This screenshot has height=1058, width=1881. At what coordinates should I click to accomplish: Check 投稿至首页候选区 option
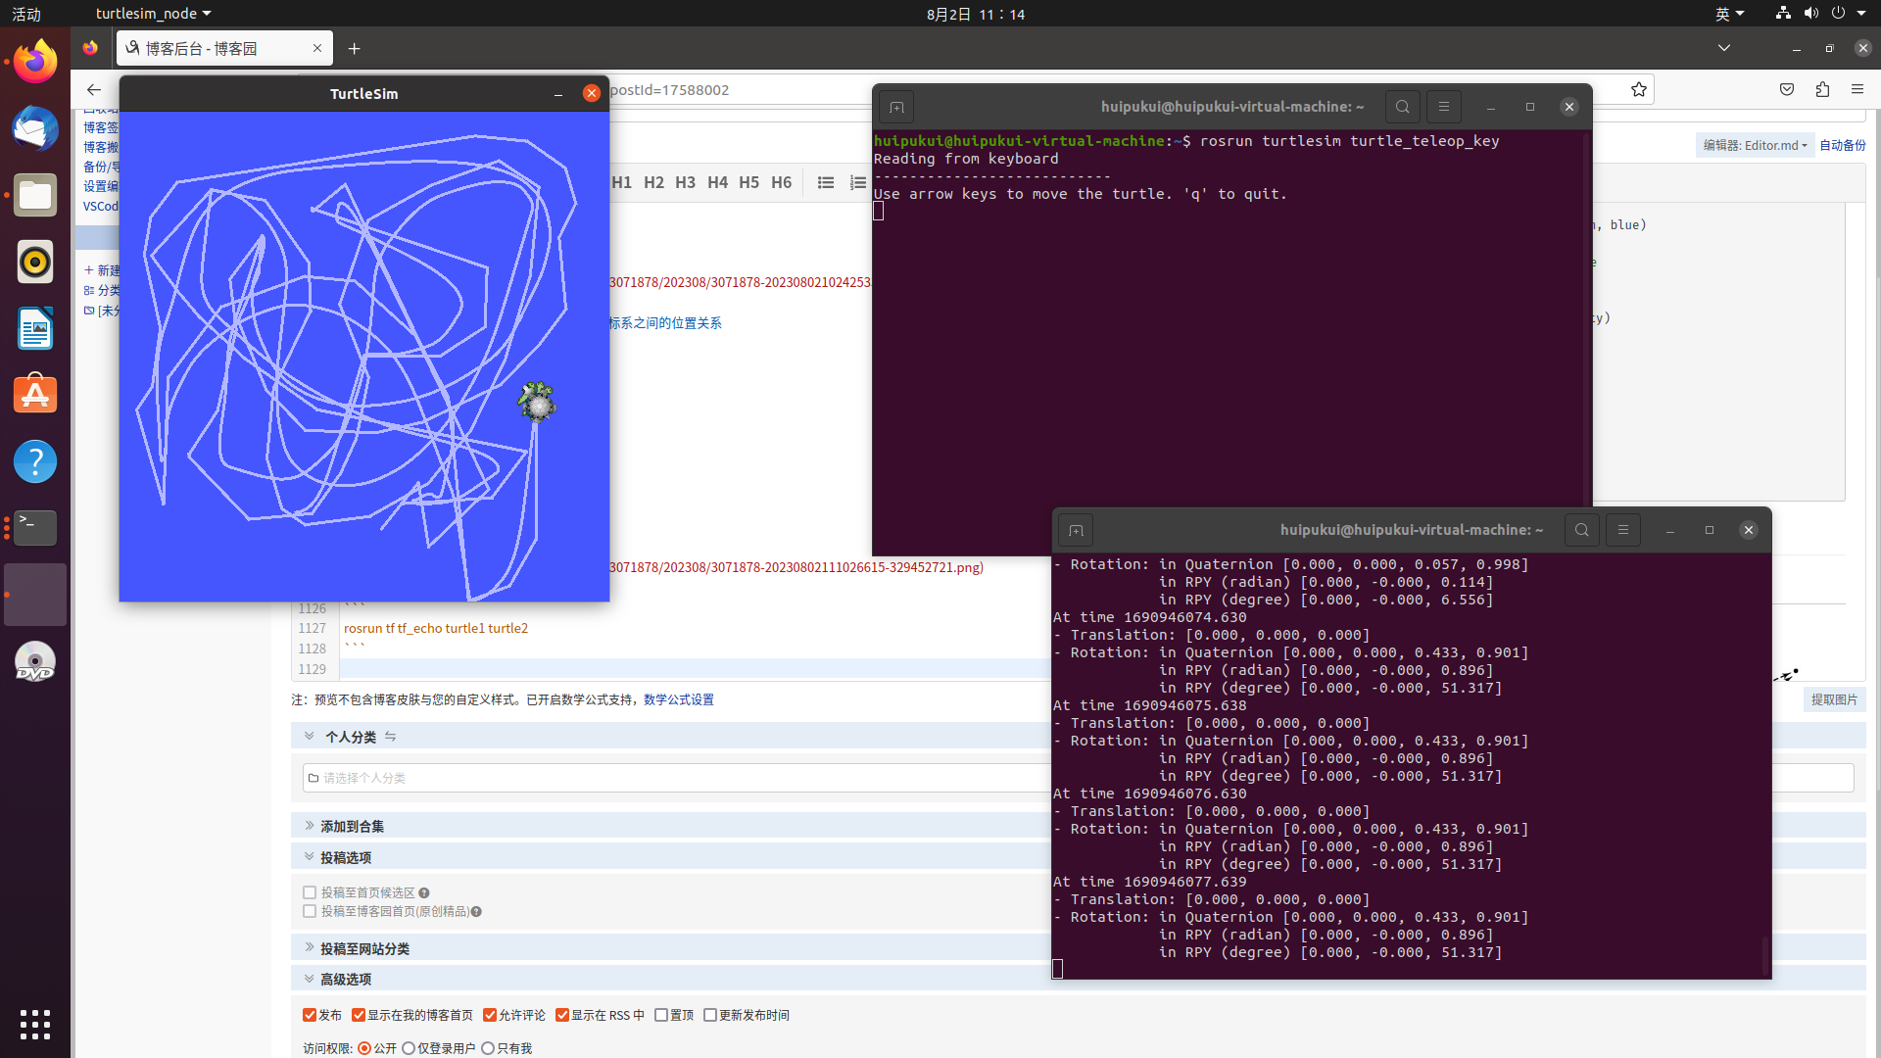(310, 892)
